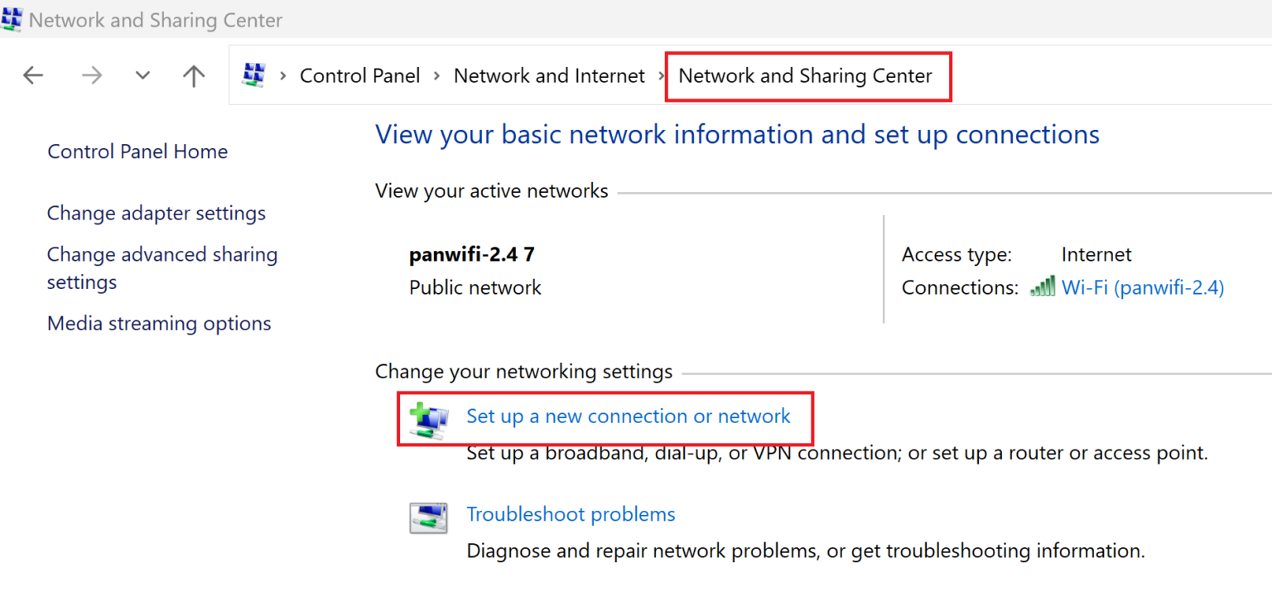Image resolution: width=1272 pixels, height=611 pixels.
Task: Expand the chevron before Control Panel breadcrumb
Action: [282, 76]
